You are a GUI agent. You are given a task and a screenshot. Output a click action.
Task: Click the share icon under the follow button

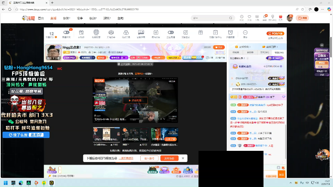(207, 58)
